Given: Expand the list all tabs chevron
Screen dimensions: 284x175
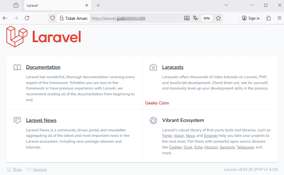Looking at the screenshot, I should (x=226, y=5).
